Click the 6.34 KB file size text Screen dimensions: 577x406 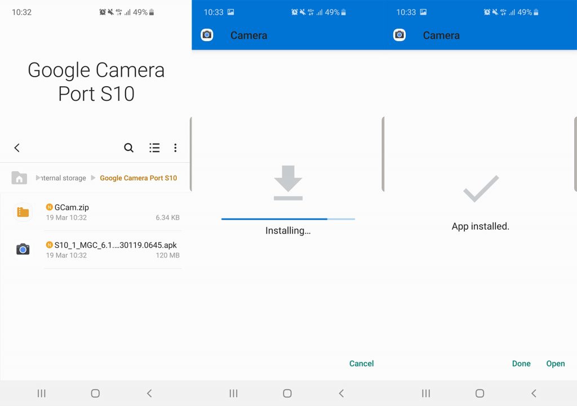167,217
